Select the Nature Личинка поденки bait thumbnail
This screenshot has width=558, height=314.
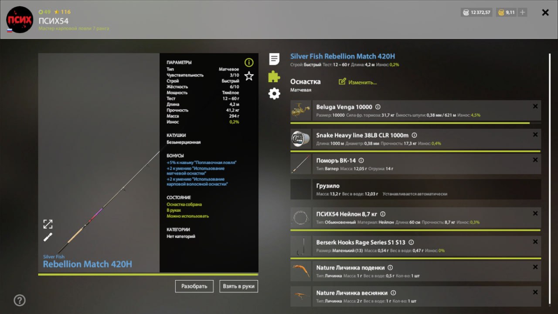click(x=301, y=271)
